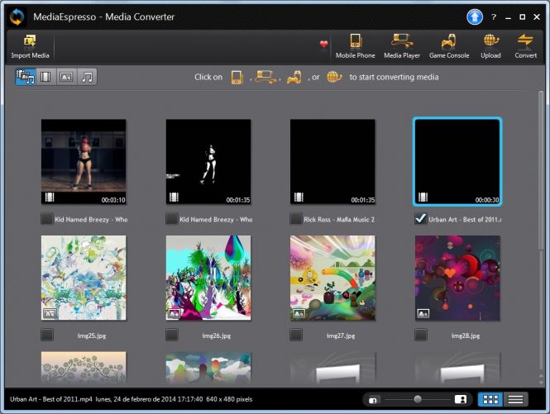This screenshot has height=414, width=550.
Task: Select the Rick Ross video thumbnail
Action: 332,162
